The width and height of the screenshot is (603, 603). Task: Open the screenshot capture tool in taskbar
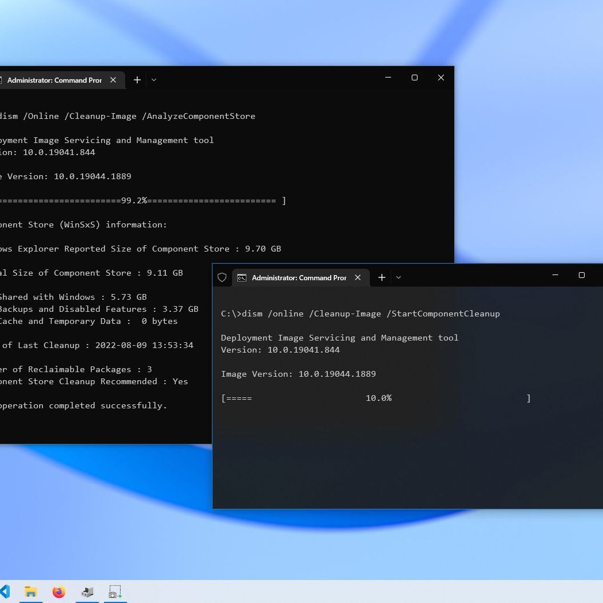point(115,592)
